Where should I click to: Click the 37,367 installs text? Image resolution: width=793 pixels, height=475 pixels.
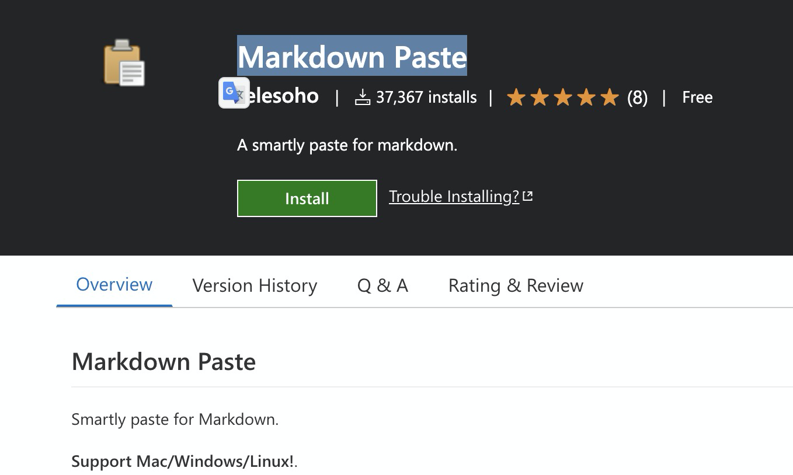[x=426, y=97]
